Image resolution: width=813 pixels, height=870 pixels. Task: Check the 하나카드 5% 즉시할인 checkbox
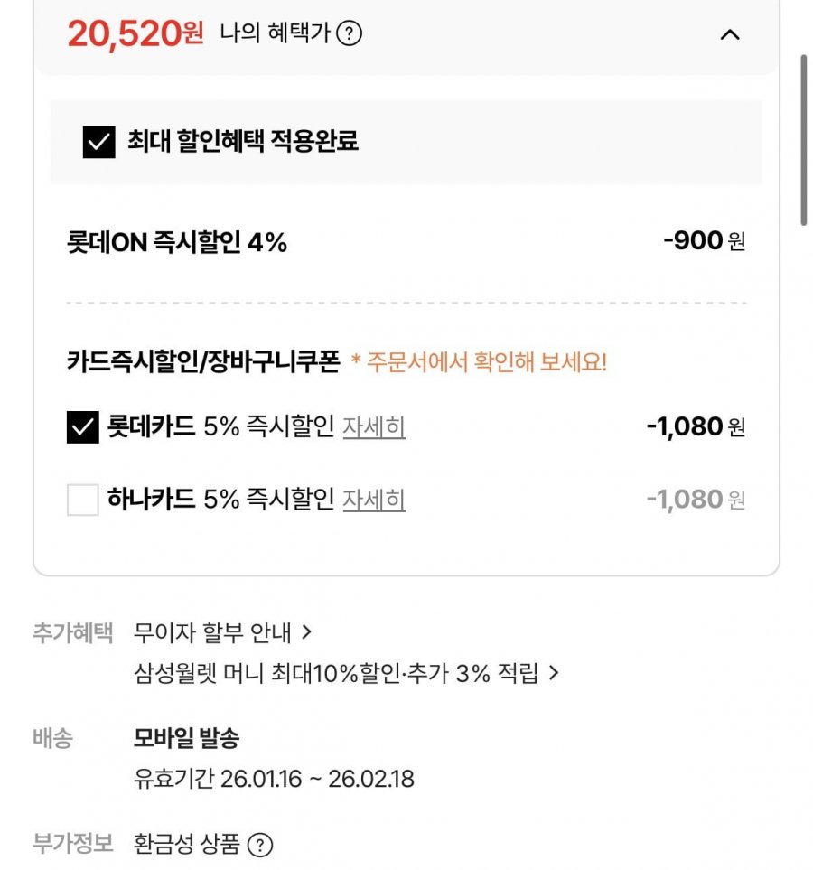tap(83, 500)
